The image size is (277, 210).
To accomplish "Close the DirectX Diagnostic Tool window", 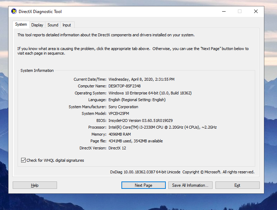I will click(256, 12).
